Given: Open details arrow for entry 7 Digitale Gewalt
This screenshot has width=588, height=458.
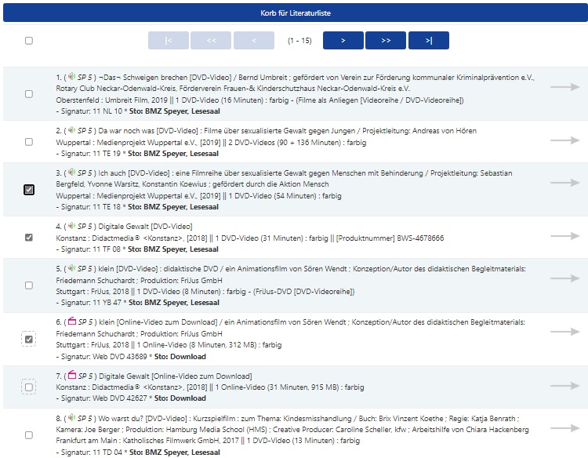Looking at the screenshot, I should point(565,386).
